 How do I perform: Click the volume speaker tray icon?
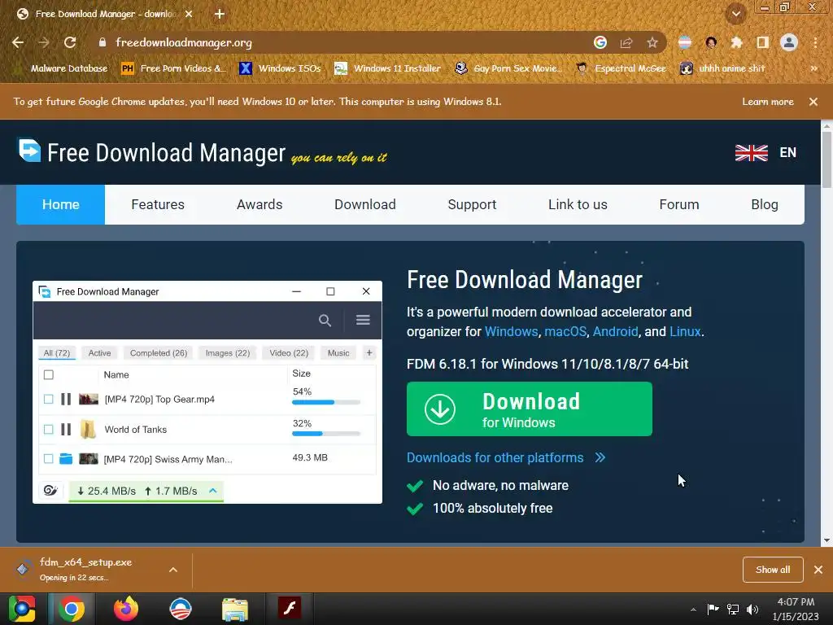click(x=752, y=609)
